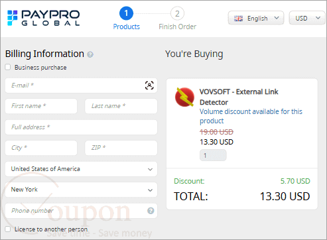The height and width of the screenshot is (240, 327).
Task: Focus the ZIP field
Action: pos(121,148)
